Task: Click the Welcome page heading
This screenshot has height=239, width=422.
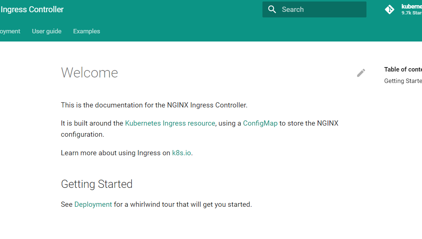Action: [x=89, y=73]
